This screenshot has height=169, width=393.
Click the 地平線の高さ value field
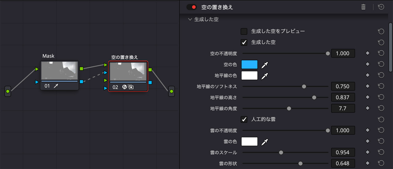point(343,98)
